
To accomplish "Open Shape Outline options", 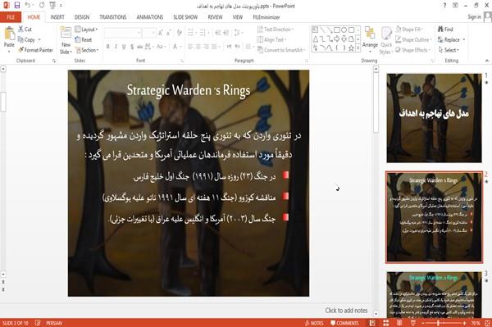I will (x=414, y=39).
